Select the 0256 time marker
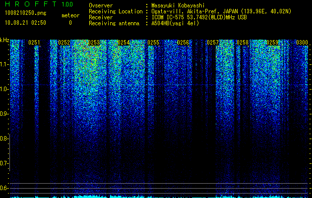Viewport: 312px width, 198px height. pyautogui.click(x=183, y=43)
